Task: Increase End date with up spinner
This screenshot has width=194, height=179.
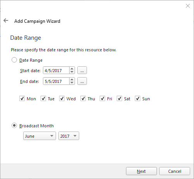Action: (72, 79)
